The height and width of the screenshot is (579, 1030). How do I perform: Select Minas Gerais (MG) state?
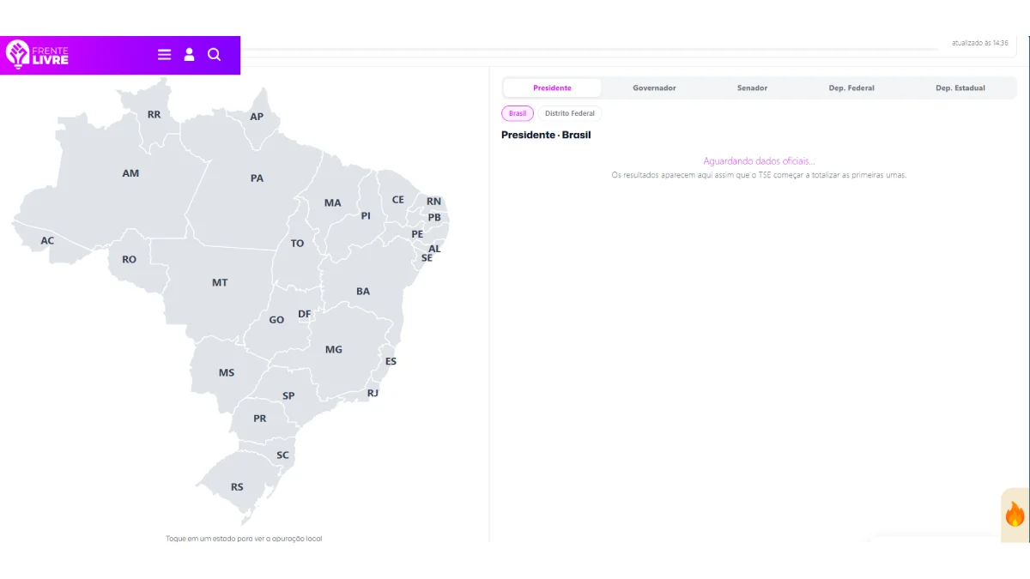point(334,349)
